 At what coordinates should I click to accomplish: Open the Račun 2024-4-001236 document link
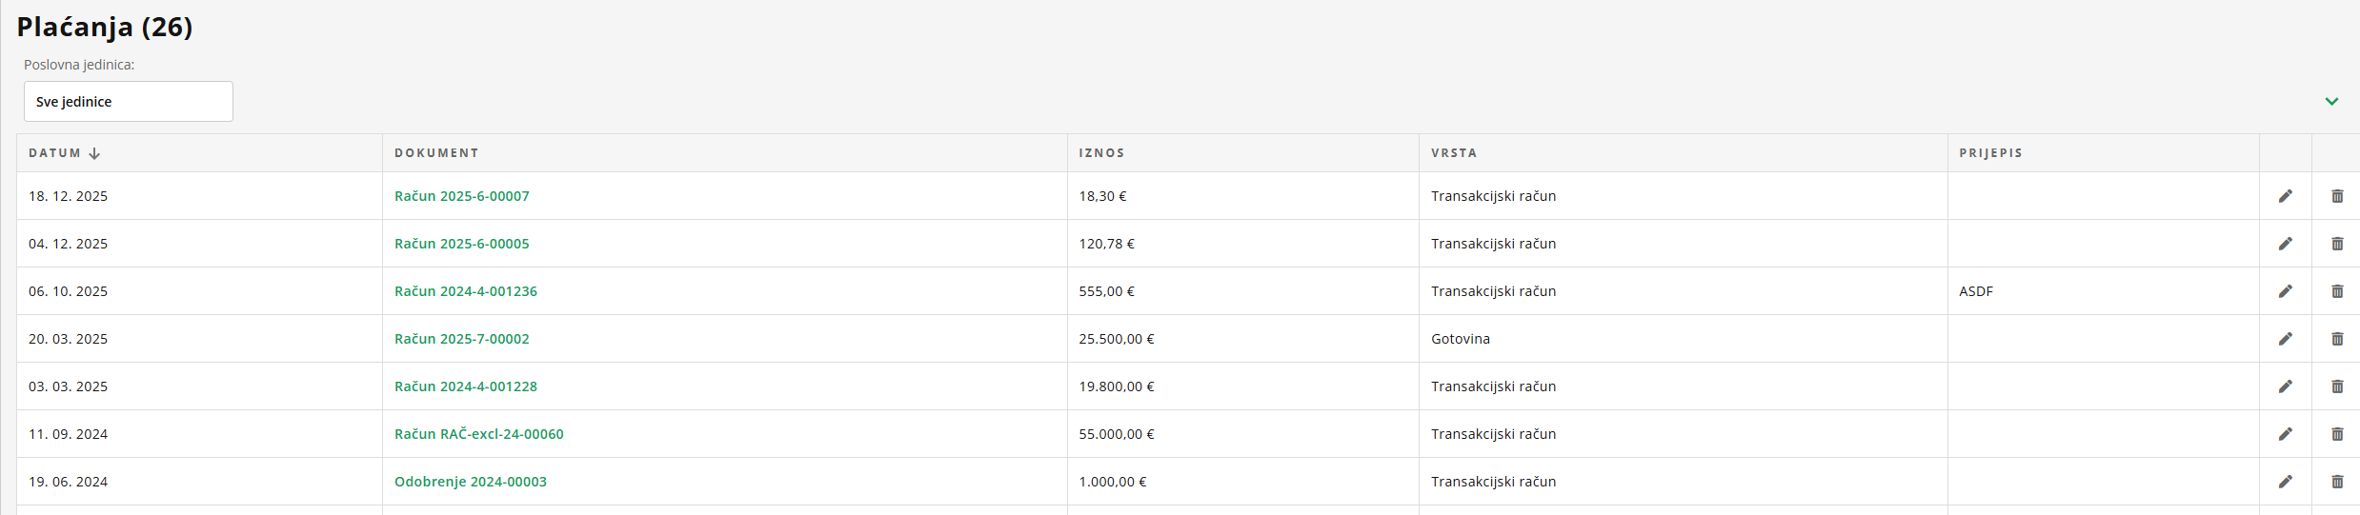tap(466, 291)
